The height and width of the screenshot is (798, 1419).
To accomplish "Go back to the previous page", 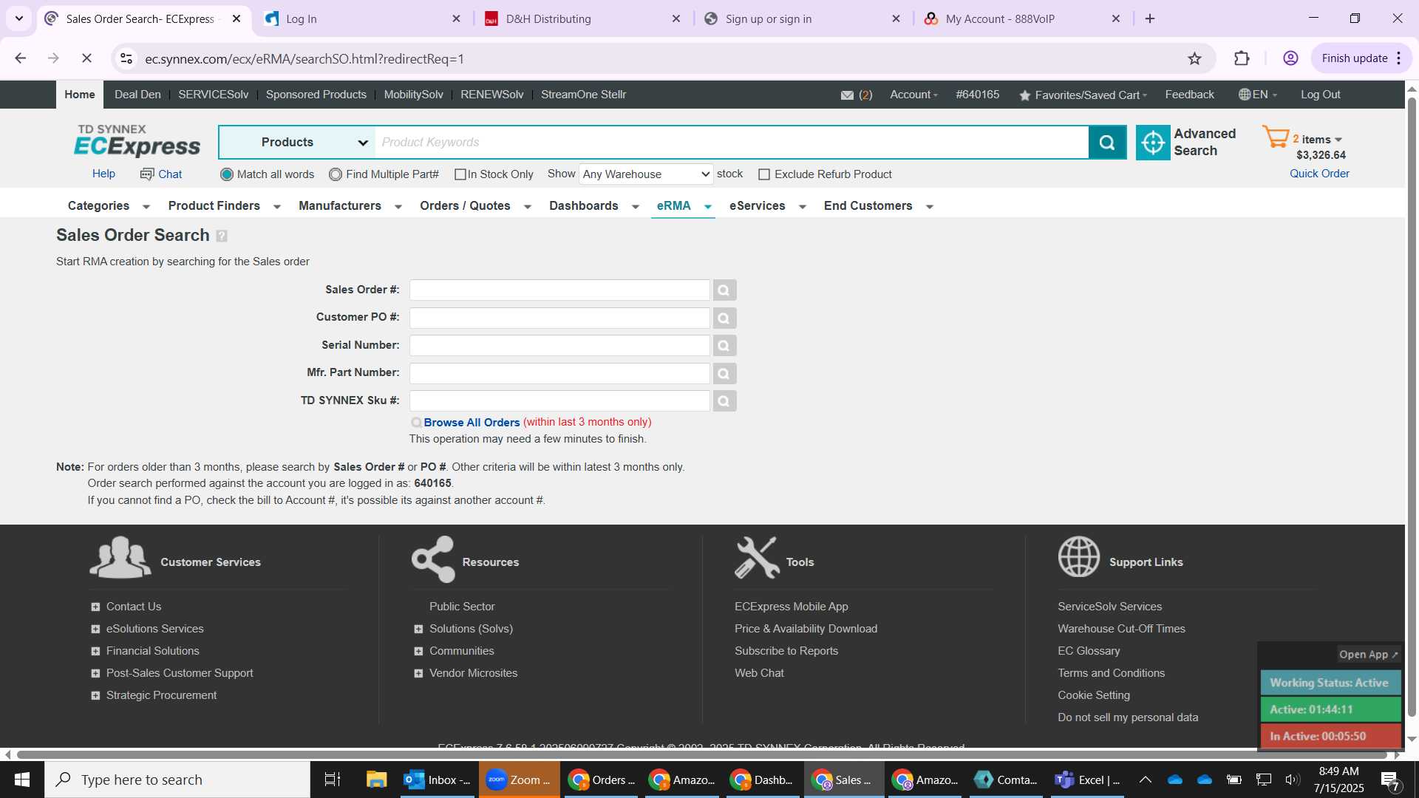I will [x=21, y=58].
